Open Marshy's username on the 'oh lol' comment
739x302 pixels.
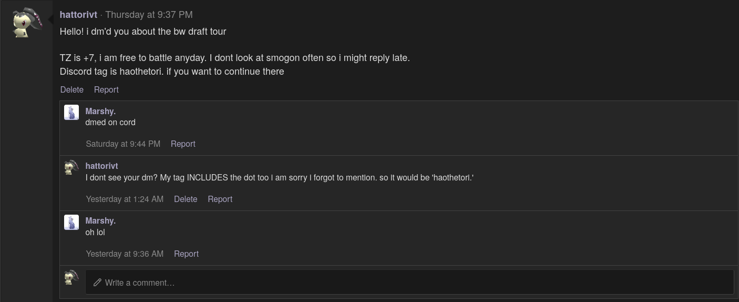coord(100,220)
